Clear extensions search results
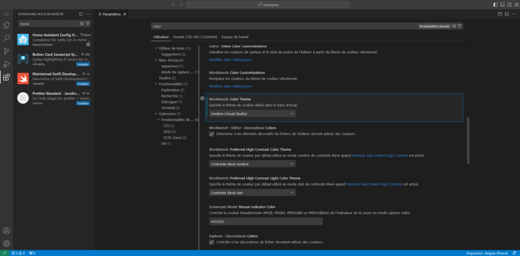The width and height of the screenshot is (520, 256). coord(82,24)
